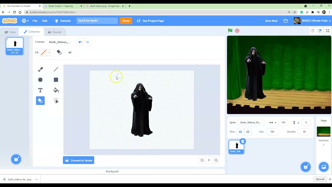
Task: Switch to the darth sidious png Google tab
Action: pyautogui.click(x=105, y=6)
